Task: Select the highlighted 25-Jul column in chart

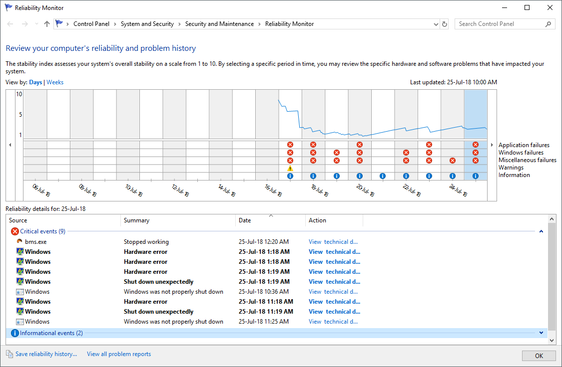Action: click(x=476, y=135)
